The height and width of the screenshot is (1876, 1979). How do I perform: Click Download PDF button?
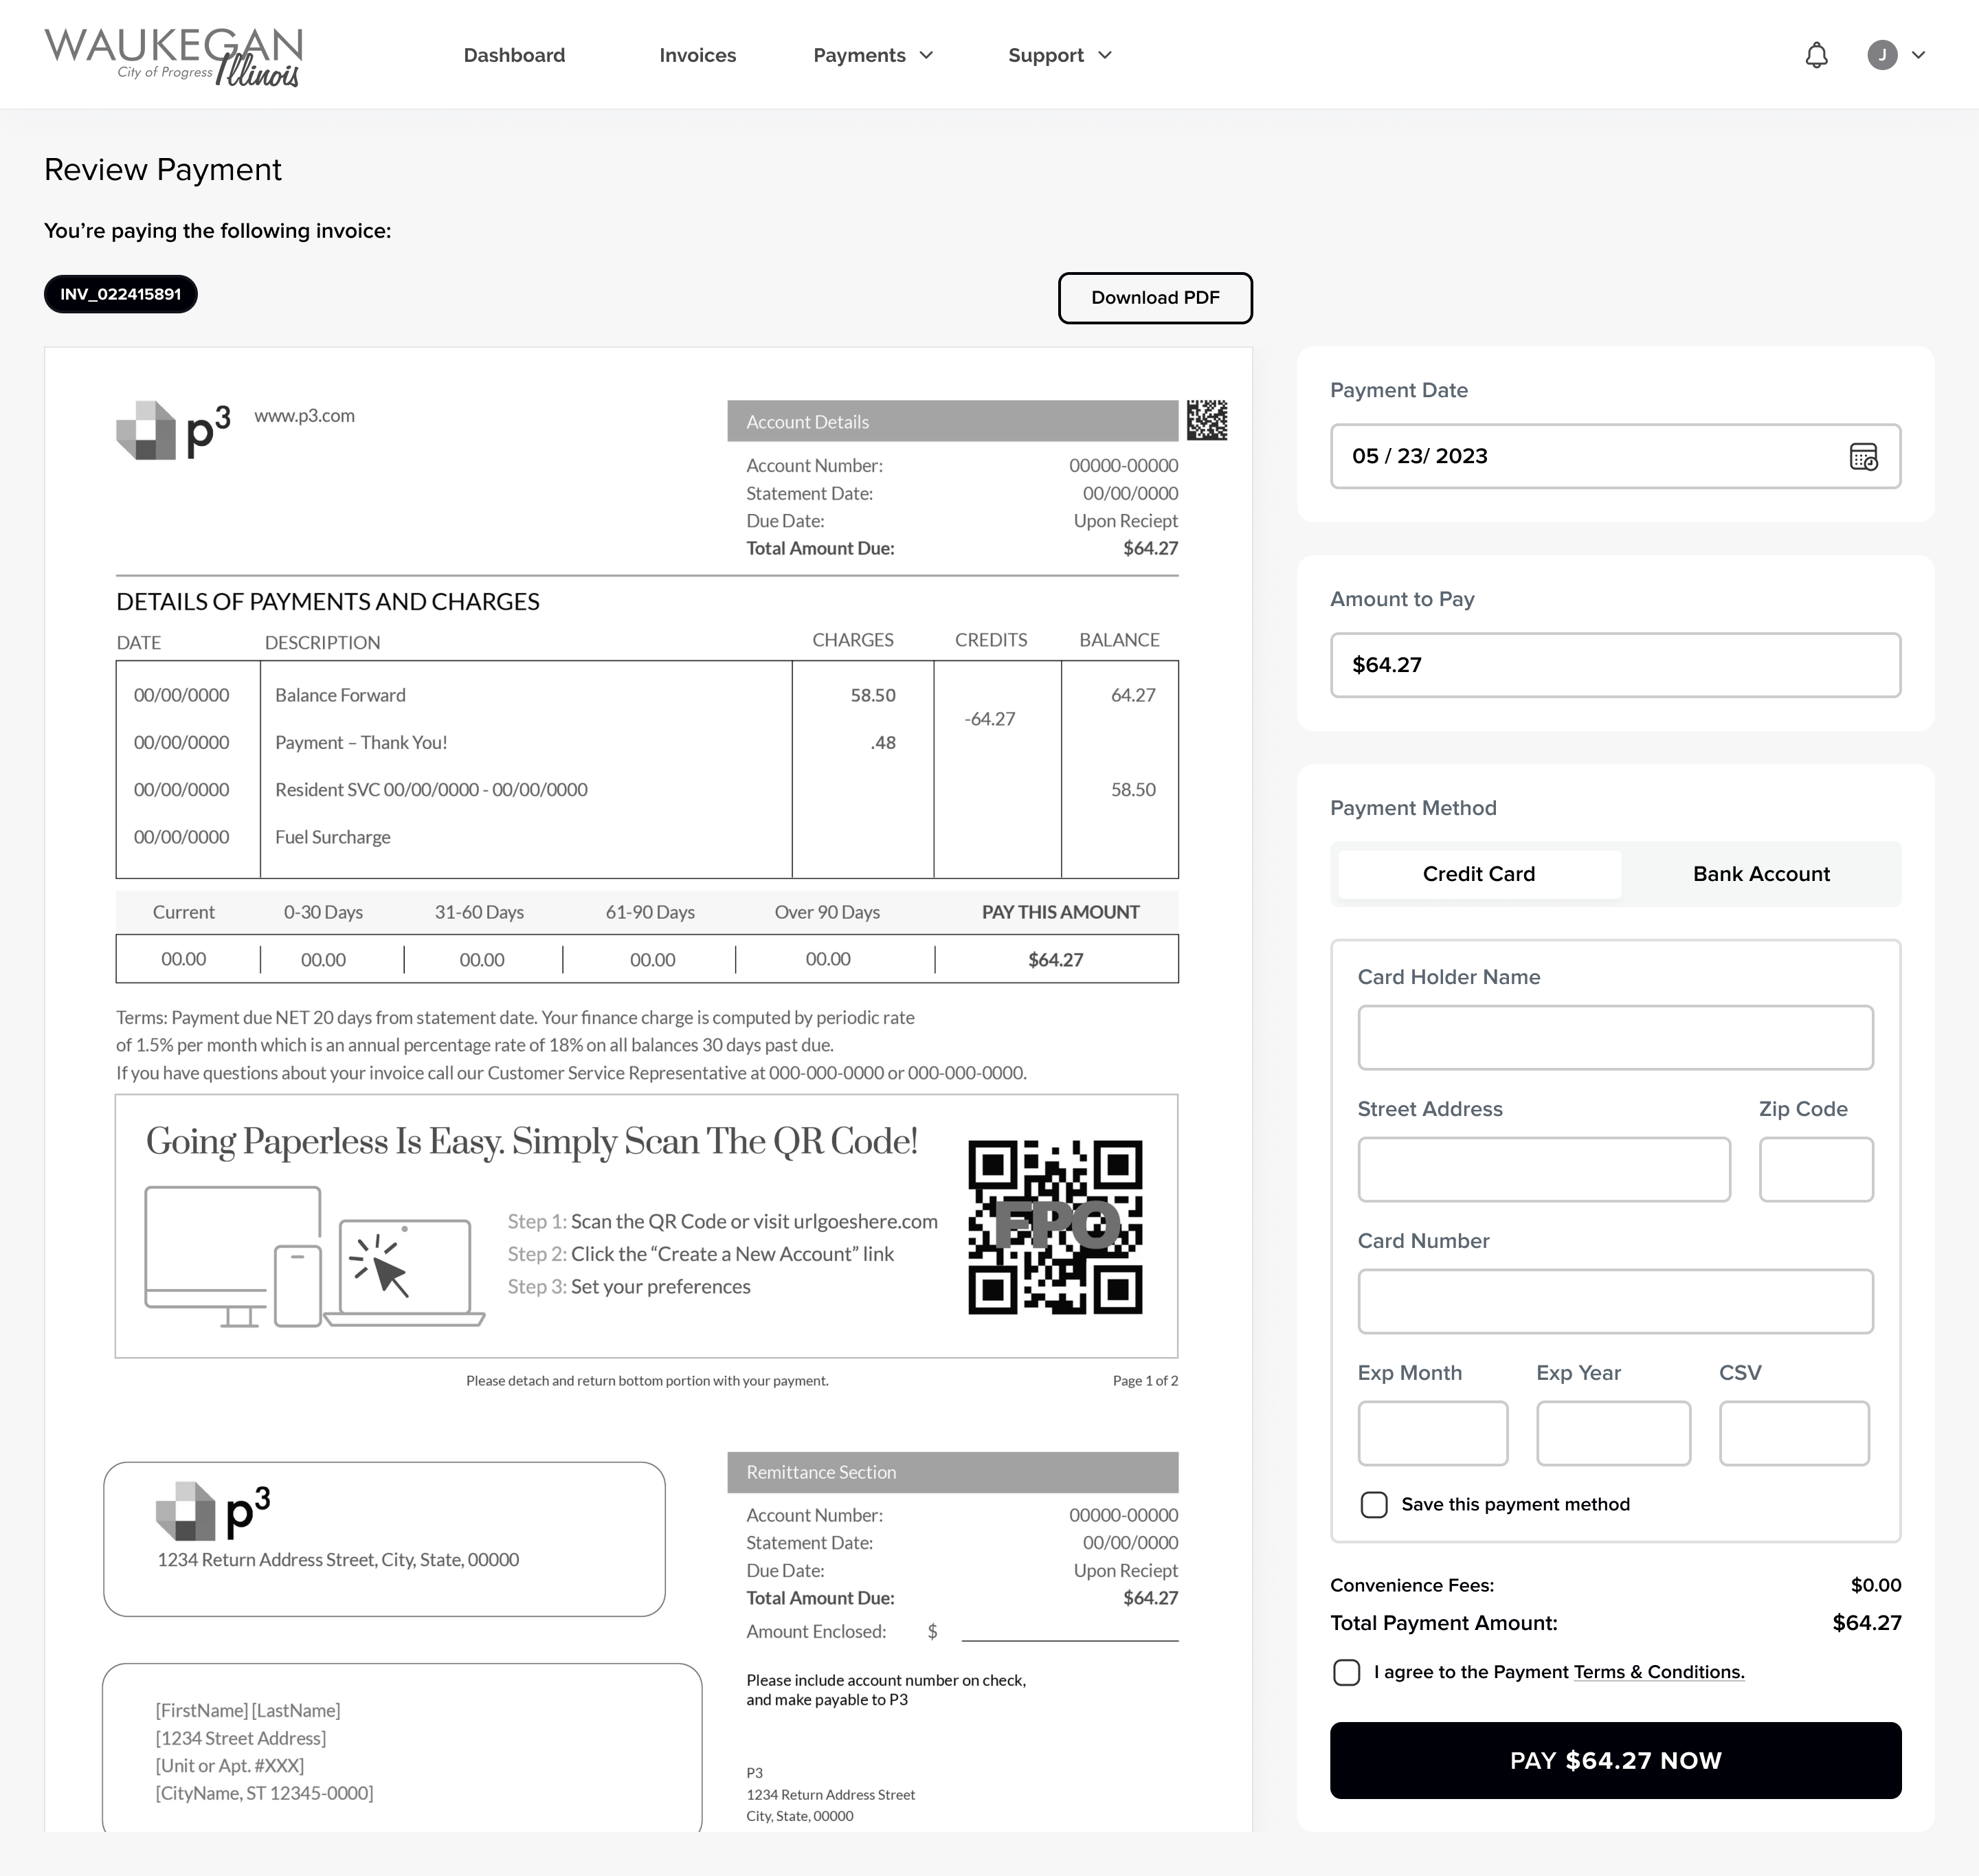[x=1155, y=298]
